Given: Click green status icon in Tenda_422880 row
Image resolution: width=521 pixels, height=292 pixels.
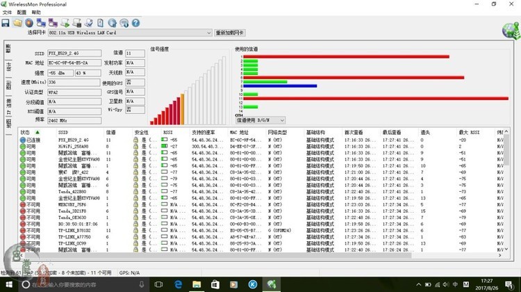Looking at the screenshot, I should click(x=23, y=192).
